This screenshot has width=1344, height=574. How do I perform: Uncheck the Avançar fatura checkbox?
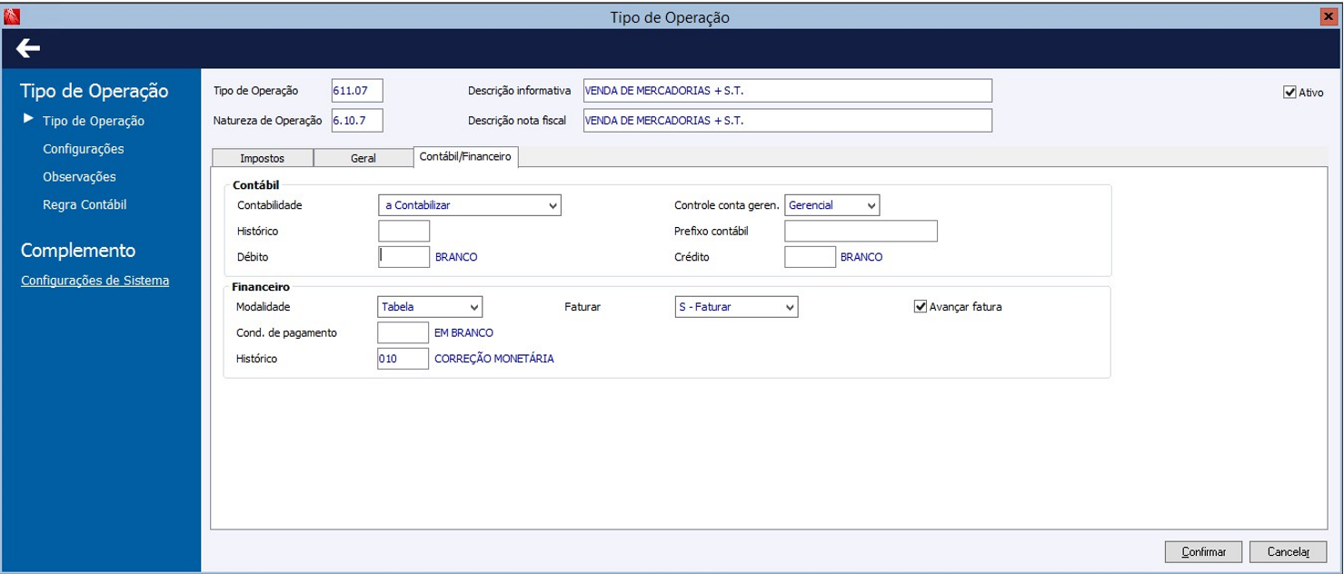click(x=921, y=307)
